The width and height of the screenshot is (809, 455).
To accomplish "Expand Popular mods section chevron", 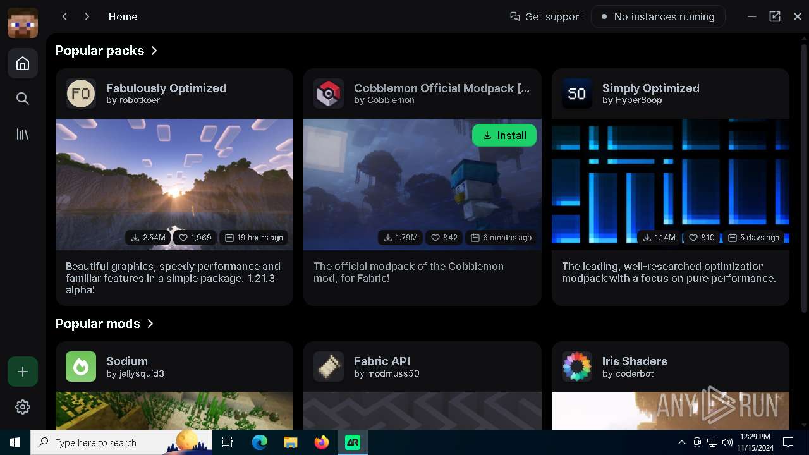I will pyautogui.click(x=150, y=324).
